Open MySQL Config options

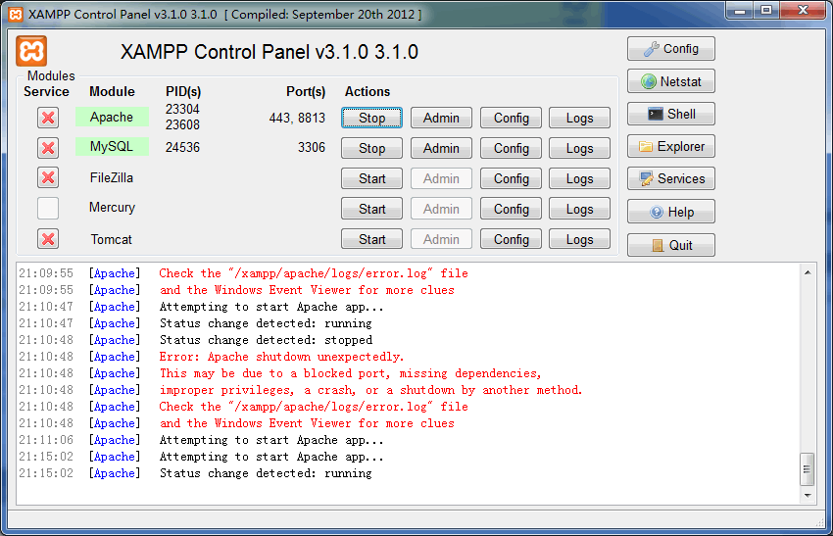(511, 148)
